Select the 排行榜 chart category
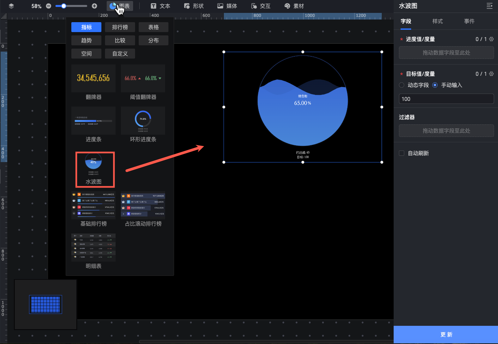 [x=120, y=27]
